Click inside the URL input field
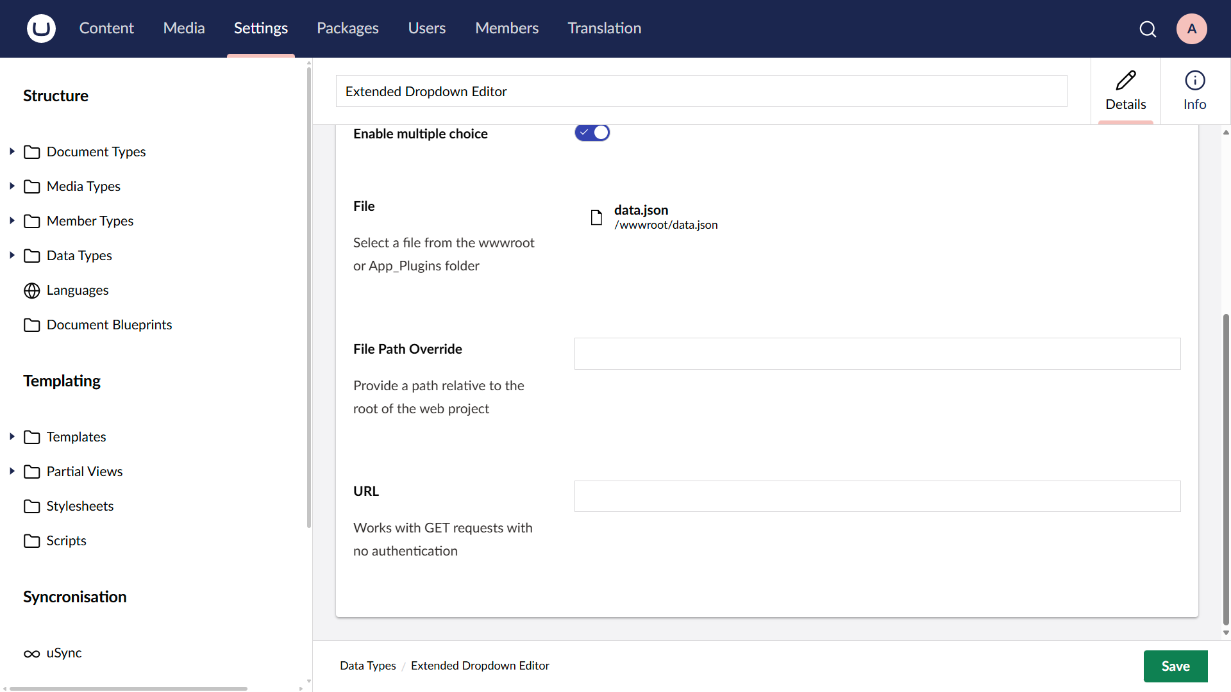This screenshot has width=1231, height=692. (877, 497)
